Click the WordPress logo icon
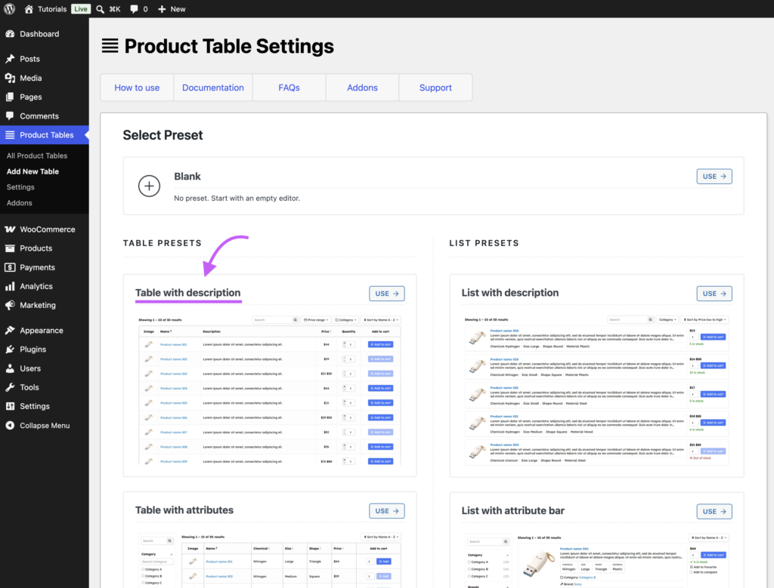 point(9,9)
